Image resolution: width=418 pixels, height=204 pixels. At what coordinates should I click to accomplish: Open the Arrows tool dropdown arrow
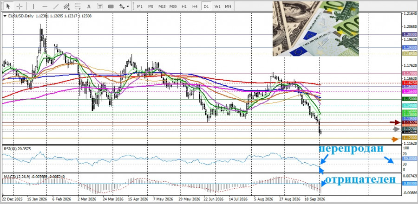click(128, 6)
